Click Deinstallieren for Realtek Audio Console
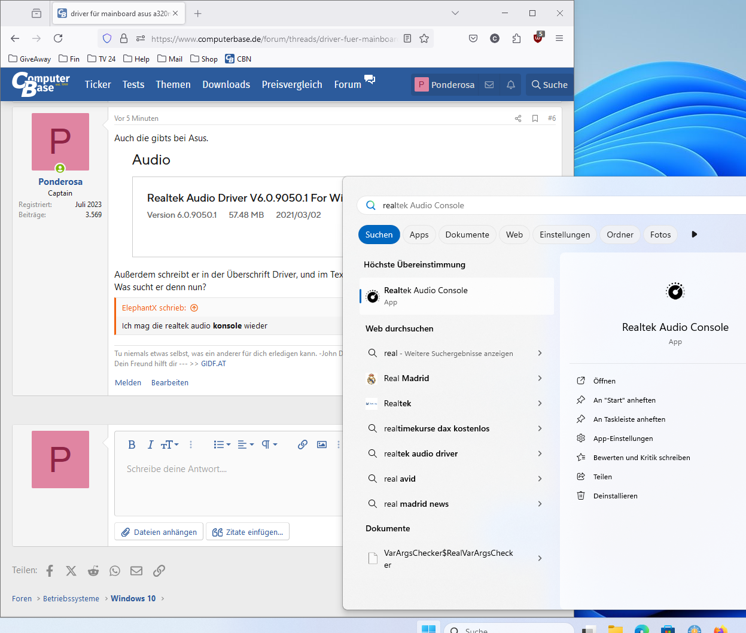This screenshot has height=633, width=746. (615, 496)
